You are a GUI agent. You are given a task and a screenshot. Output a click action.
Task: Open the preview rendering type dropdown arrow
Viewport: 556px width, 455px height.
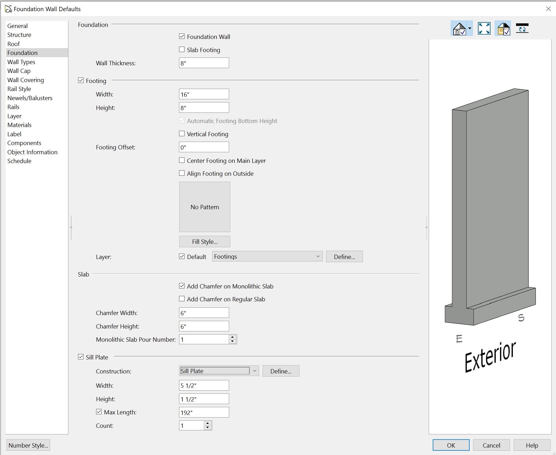tap(470, 29)
